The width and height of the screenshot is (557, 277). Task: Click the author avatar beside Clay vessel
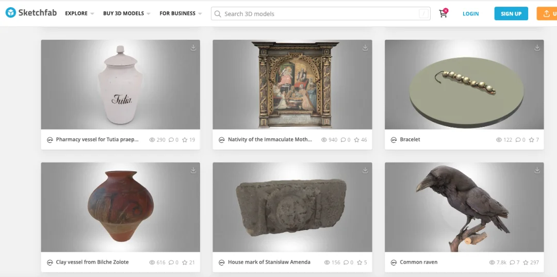pyautogui.click(x=50, y=263)
